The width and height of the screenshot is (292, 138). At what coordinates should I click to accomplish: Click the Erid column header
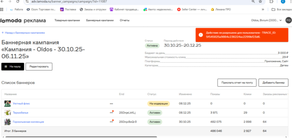click(x=121, y=94)
